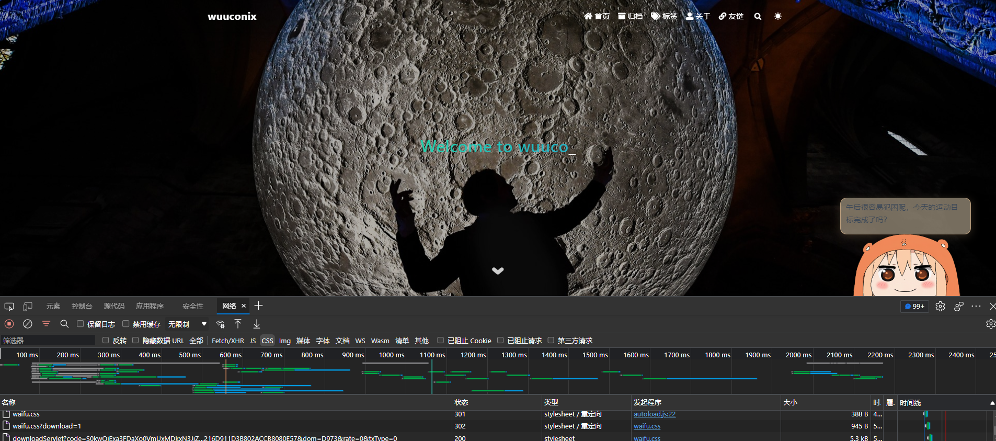
Task: Filter requests by WS
Action: pyautogui.click(x=360, y=341)
